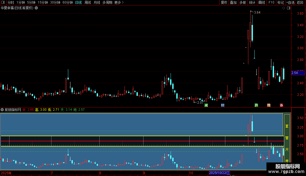Switch to 日线 daily chart
The height and width of the screenshot is (176, 306).
[79, 2]
